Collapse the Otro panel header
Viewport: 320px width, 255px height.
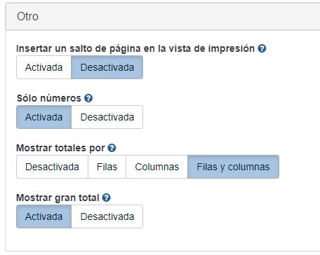(163, 16)
